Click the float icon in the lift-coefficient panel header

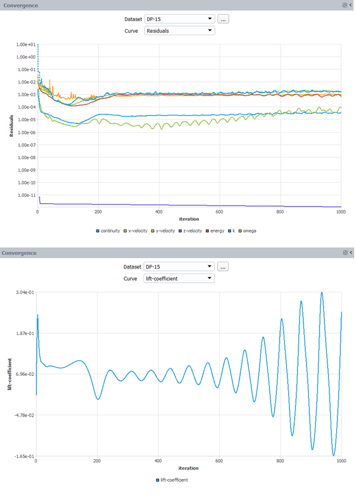(345, 252)
